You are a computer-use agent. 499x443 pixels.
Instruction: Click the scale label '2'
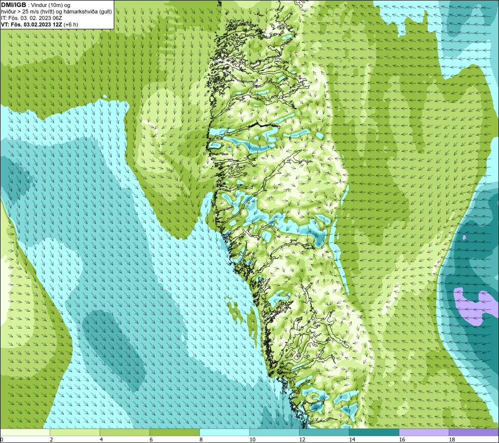[x=51, y=440]
